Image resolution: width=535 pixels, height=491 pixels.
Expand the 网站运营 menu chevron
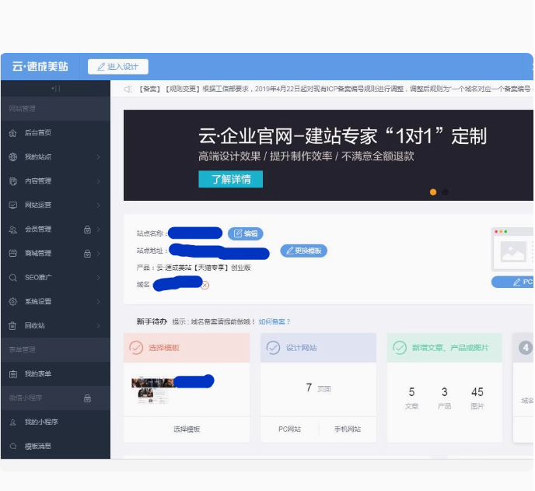pyautogui.click(x=98, y=205)
